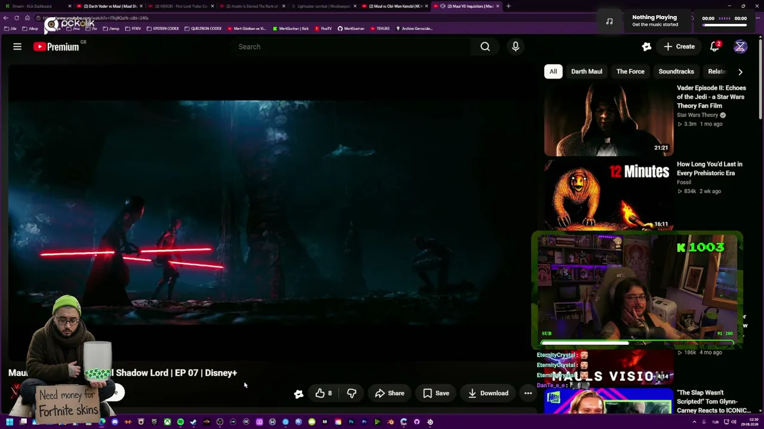Click the music note icon in the player widget
The width and height of the screenshot is (764, 429).
click(609, 21)
